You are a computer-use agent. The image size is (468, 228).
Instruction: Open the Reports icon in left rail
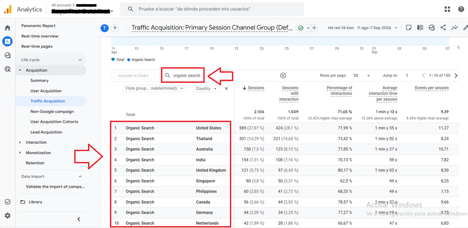coord(7,41)
